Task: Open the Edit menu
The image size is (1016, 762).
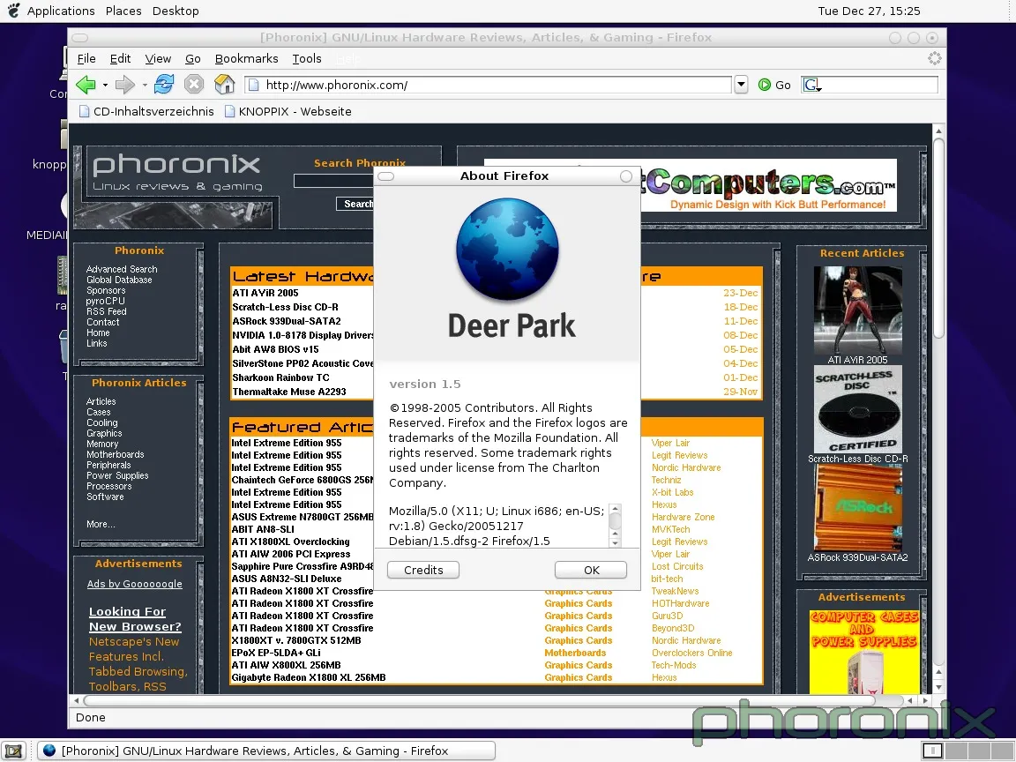Action: click(120, 58)
